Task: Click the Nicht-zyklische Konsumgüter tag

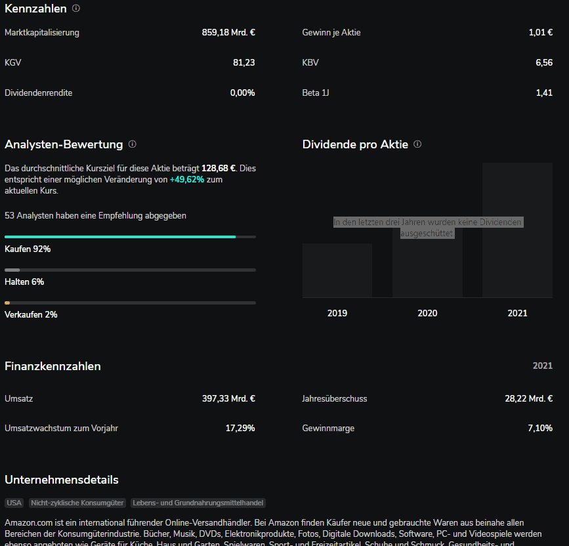Action: (x=77, y=503)
